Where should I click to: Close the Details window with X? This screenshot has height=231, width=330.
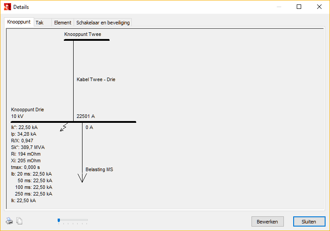319,7
